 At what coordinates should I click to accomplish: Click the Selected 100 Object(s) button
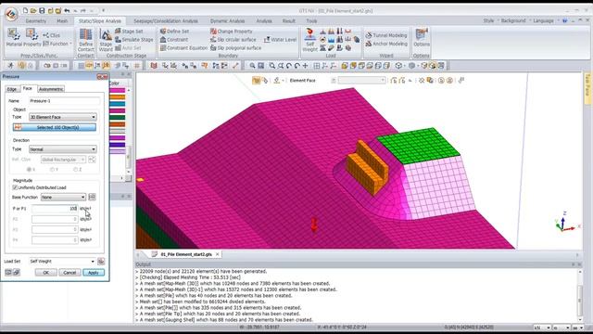click(55, 127)
